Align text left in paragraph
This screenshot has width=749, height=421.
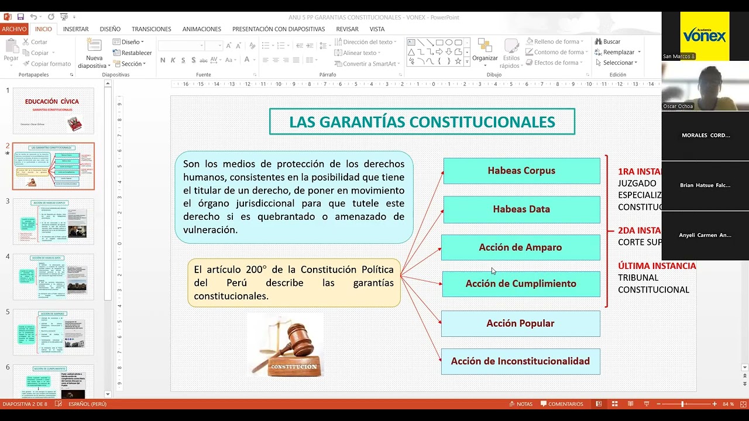[266, 60]
